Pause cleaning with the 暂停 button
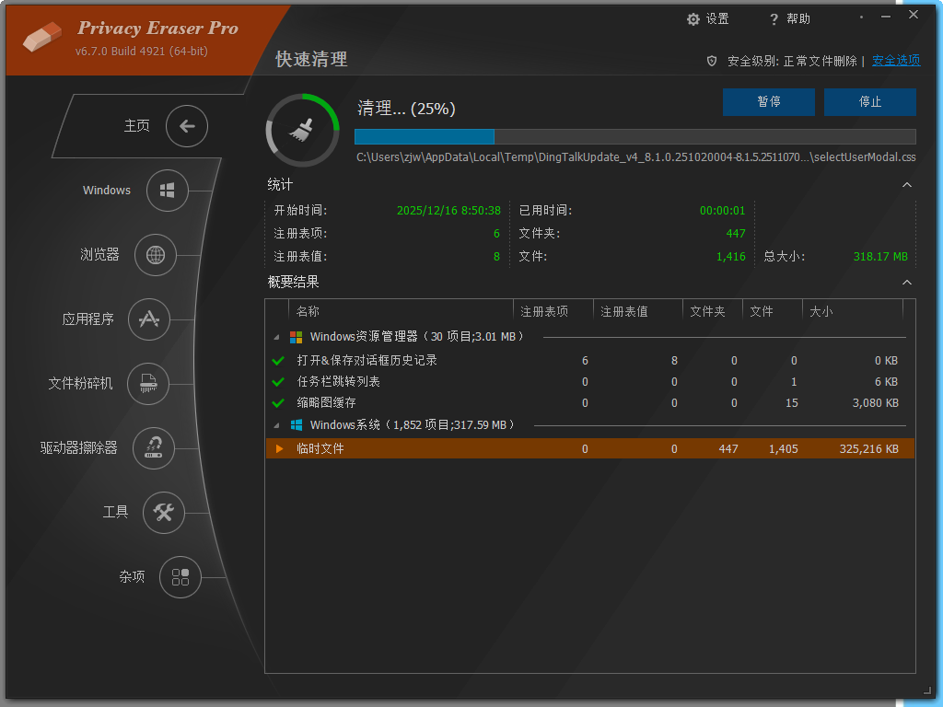The height and width of the screenshot is (707, 943). [x=769, y=101]
